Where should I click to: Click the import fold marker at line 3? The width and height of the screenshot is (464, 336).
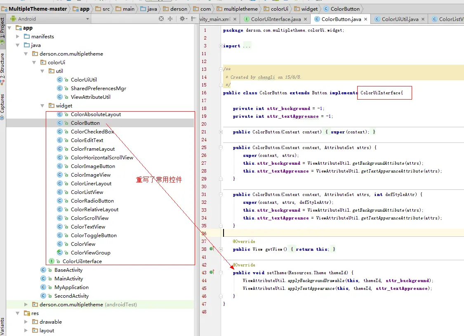pyautogui.click(x=221, y=46)
